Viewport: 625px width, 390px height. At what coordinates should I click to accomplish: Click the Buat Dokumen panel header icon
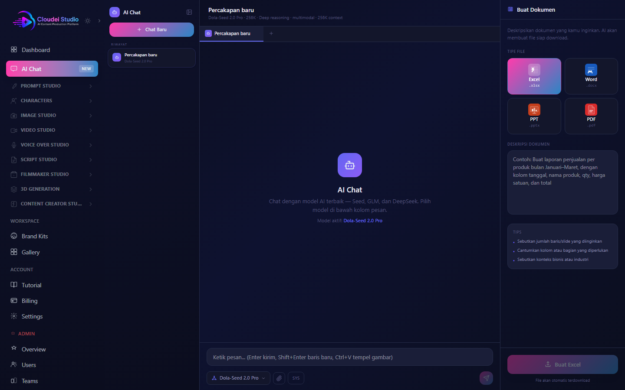pyautogui.click(x=510, y=10)
